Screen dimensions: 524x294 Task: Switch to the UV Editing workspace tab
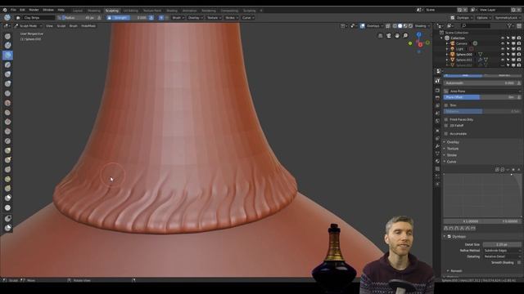[x=131, y=11]
